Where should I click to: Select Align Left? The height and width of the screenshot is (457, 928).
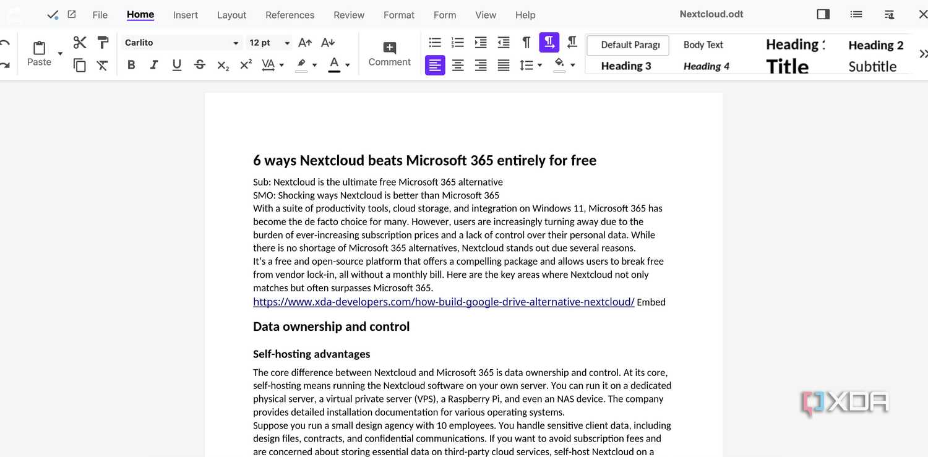(435, 65)
